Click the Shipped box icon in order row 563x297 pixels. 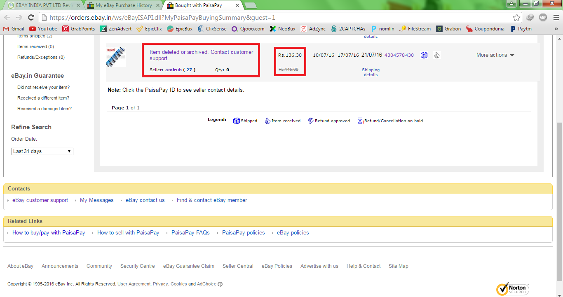pos(424,55)
